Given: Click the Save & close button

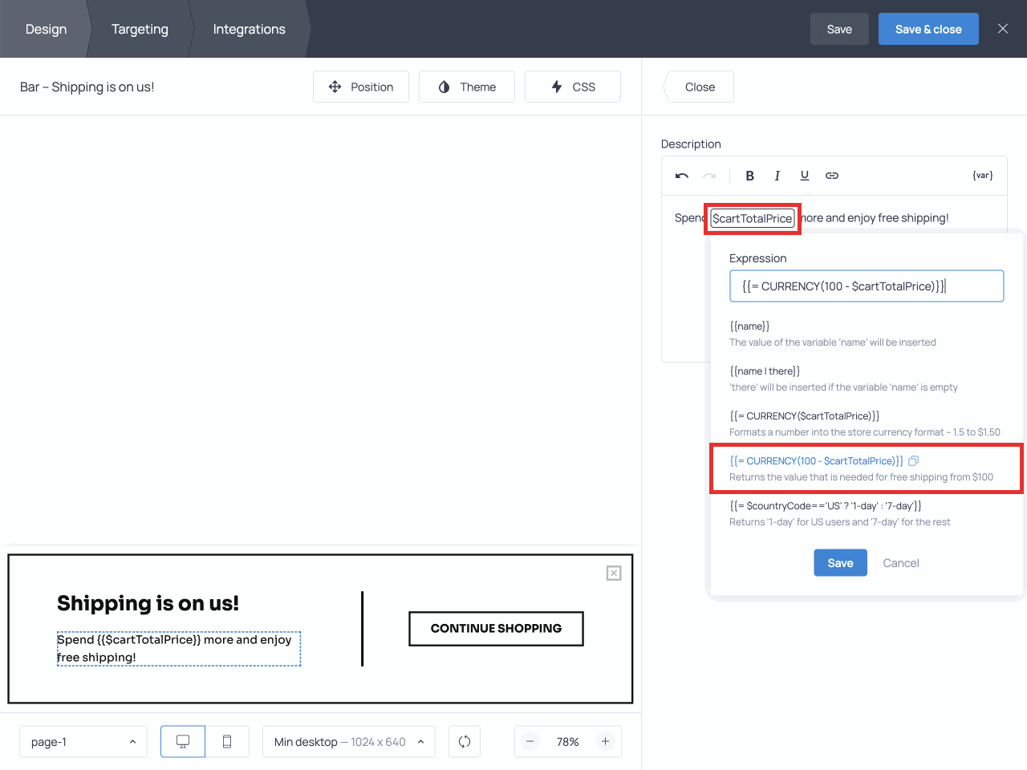Looking at the screenshot, I should [928, 29].
